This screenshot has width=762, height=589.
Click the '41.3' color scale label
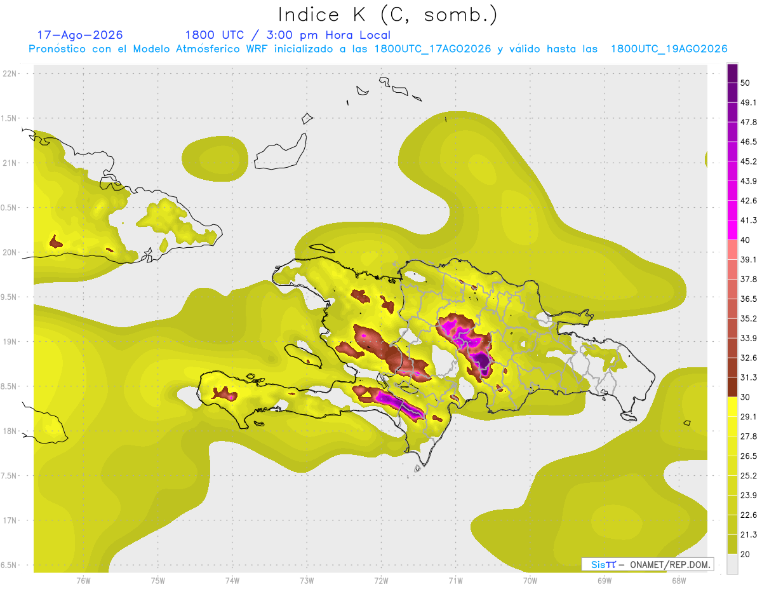(x=749, y=220)
